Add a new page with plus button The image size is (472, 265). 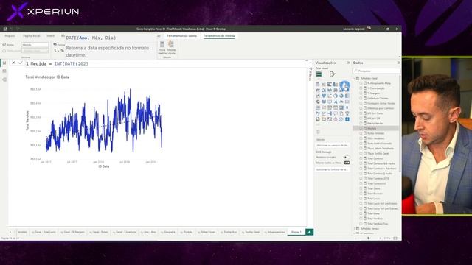309,232
